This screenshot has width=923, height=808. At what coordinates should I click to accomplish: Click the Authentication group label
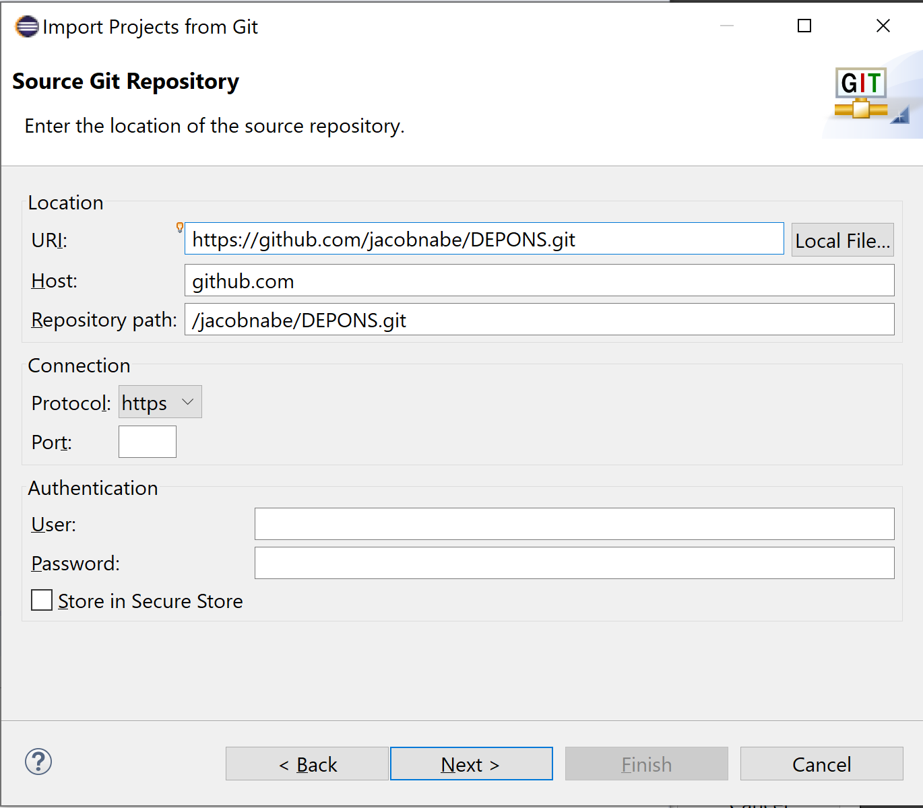point(93,488)
